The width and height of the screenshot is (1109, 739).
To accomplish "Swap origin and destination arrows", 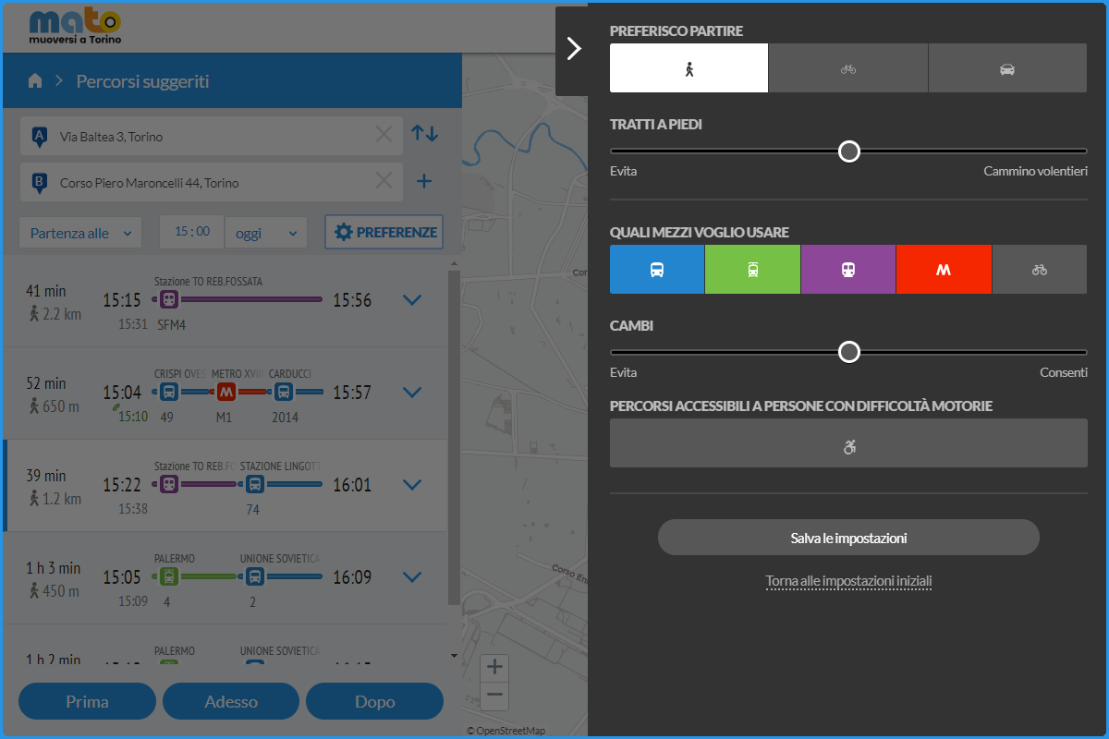I will point(424,134).
